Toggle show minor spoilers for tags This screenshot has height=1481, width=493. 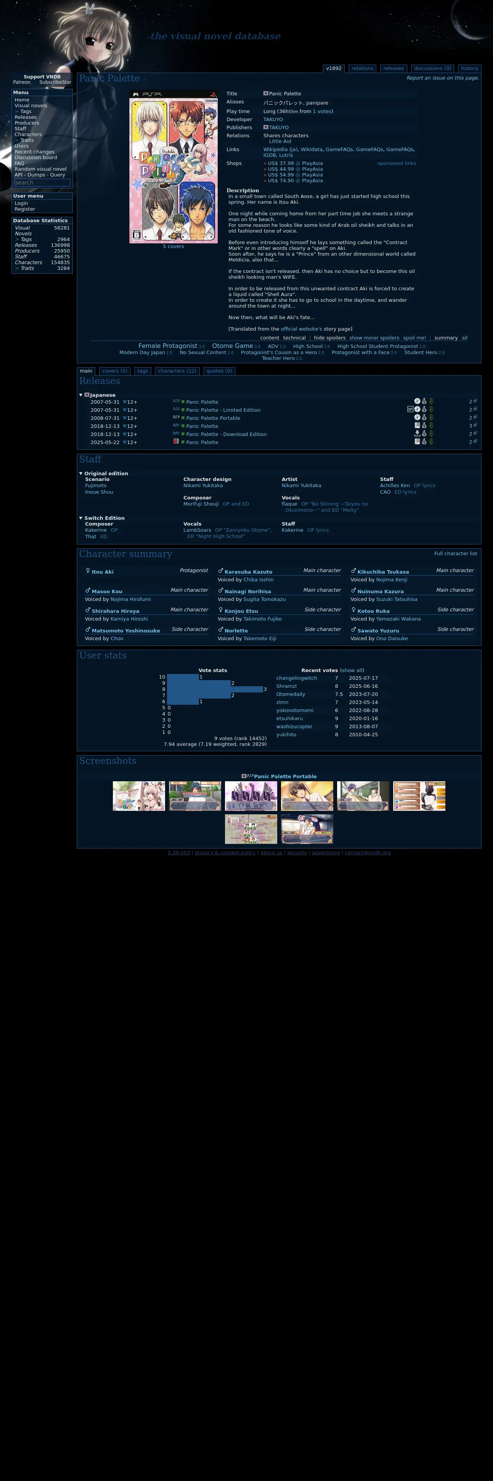click(374, 338)
